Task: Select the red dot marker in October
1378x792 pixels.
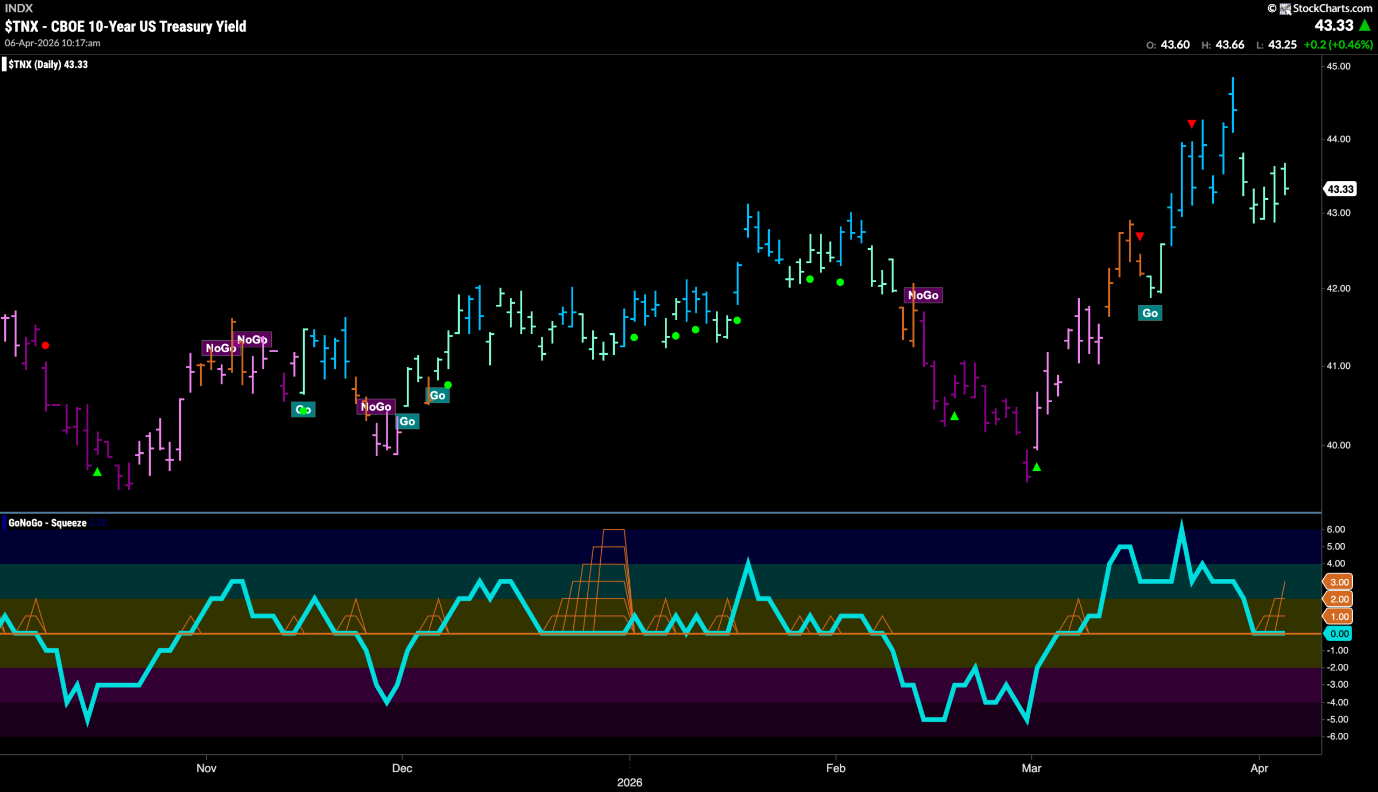Action: pos(46,346)
